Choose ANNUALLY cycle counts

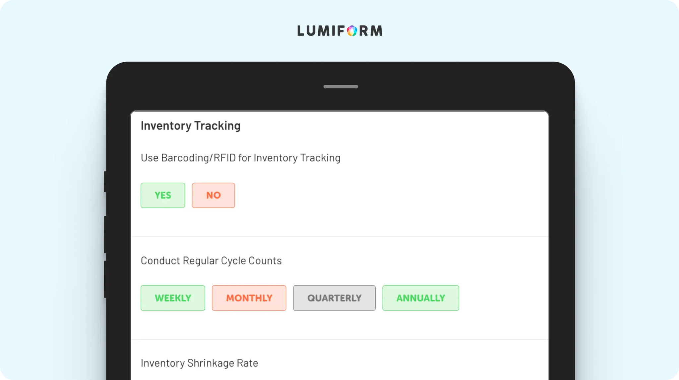click(421, 298)
